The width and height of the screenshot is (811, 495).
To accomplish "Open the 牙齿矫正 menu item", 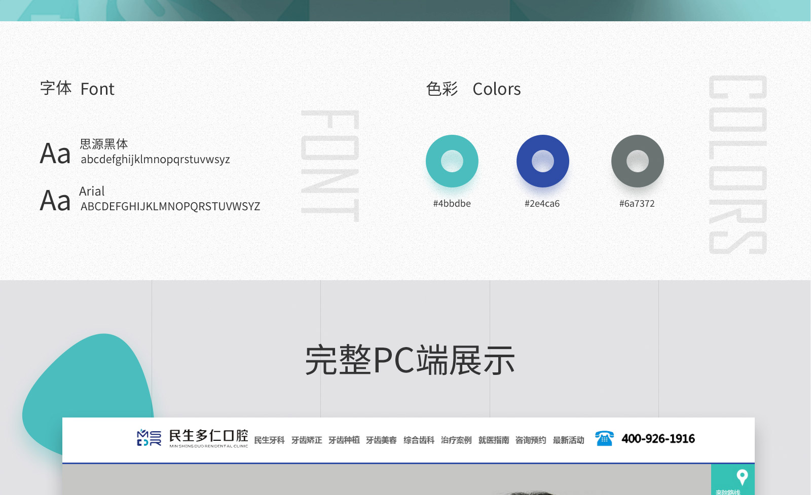I will pos(307,440).
